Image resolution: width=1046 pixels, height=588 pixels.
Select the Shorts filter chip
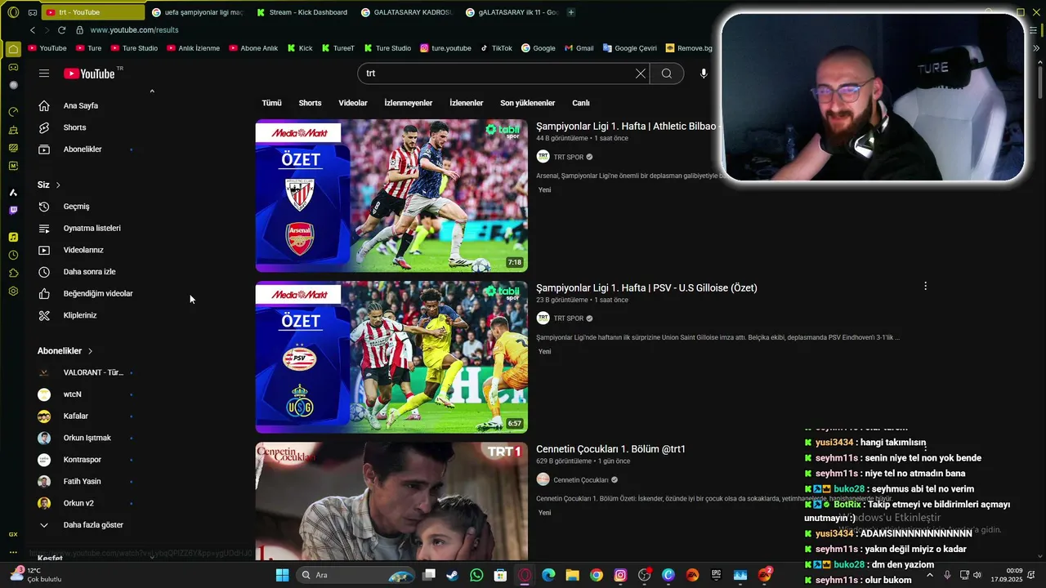click(x=310, y=103)
